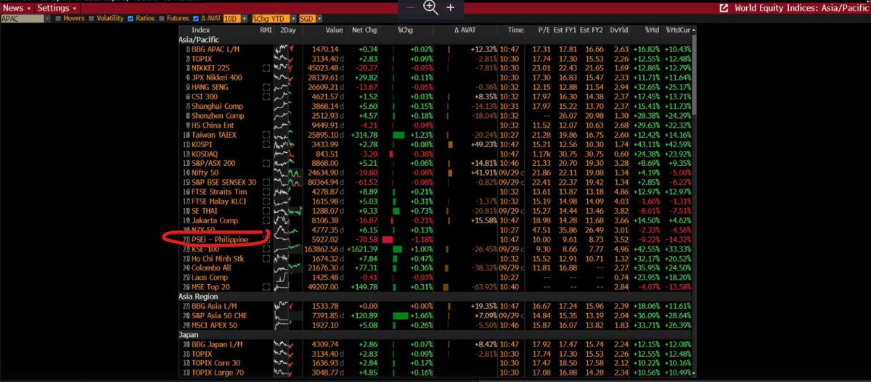Select the JPX Nikkei 400 index
Screen dimensions: 871x382
pos(217,78)
